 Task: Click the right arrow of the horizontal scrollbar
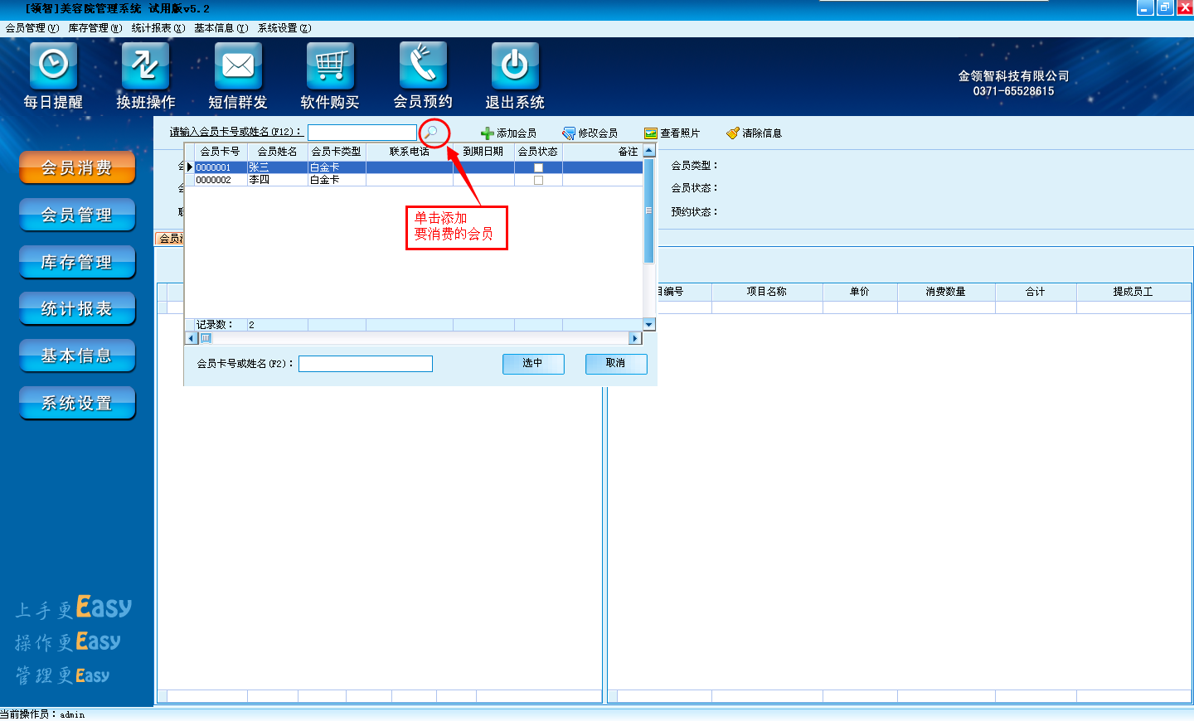tap(635, 338)
